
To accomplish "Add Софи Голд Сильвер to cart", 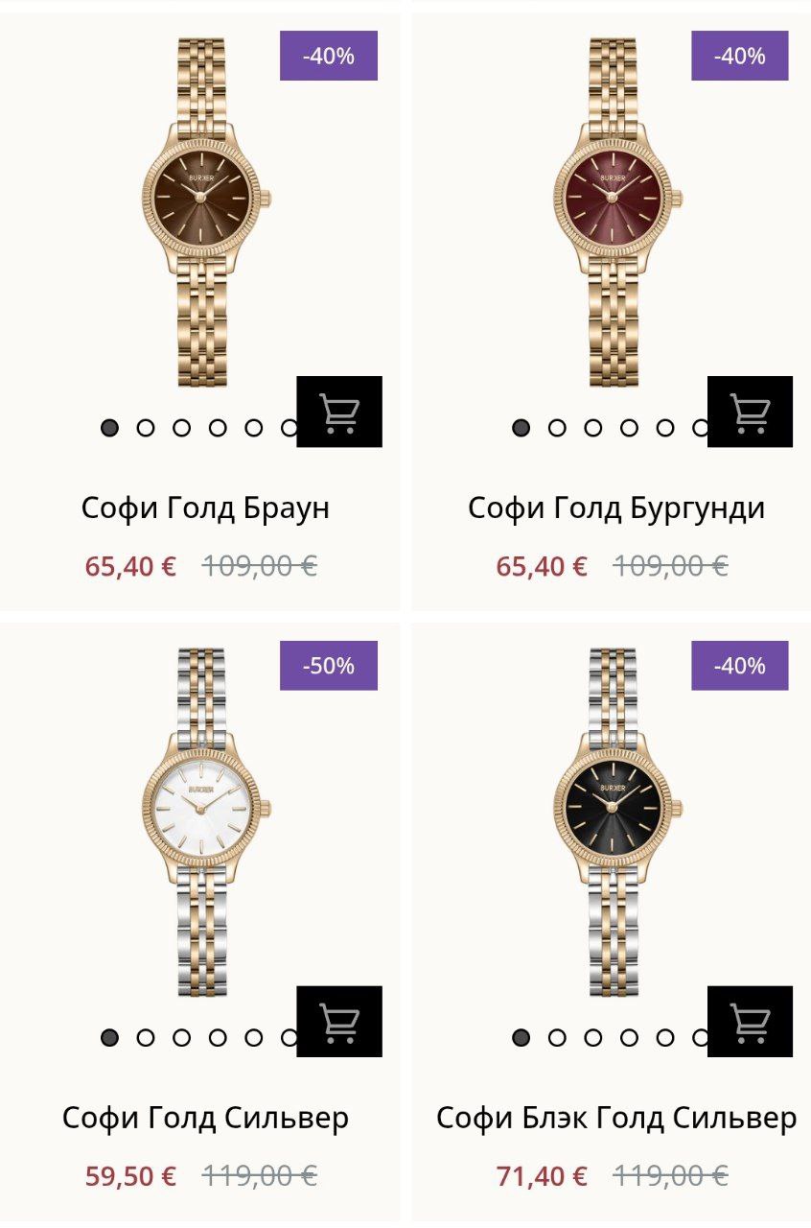I will pos(339,1022).
